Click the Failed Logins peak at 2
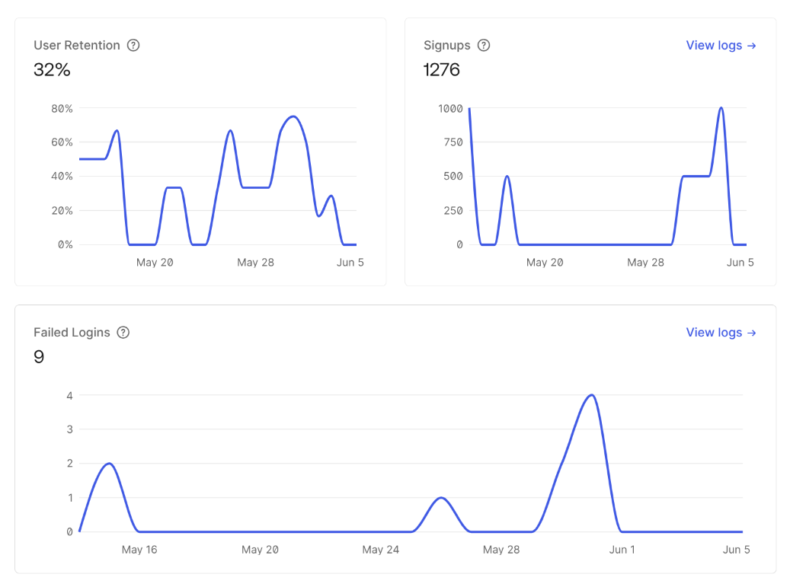The image size is (806, 587). 108,464
